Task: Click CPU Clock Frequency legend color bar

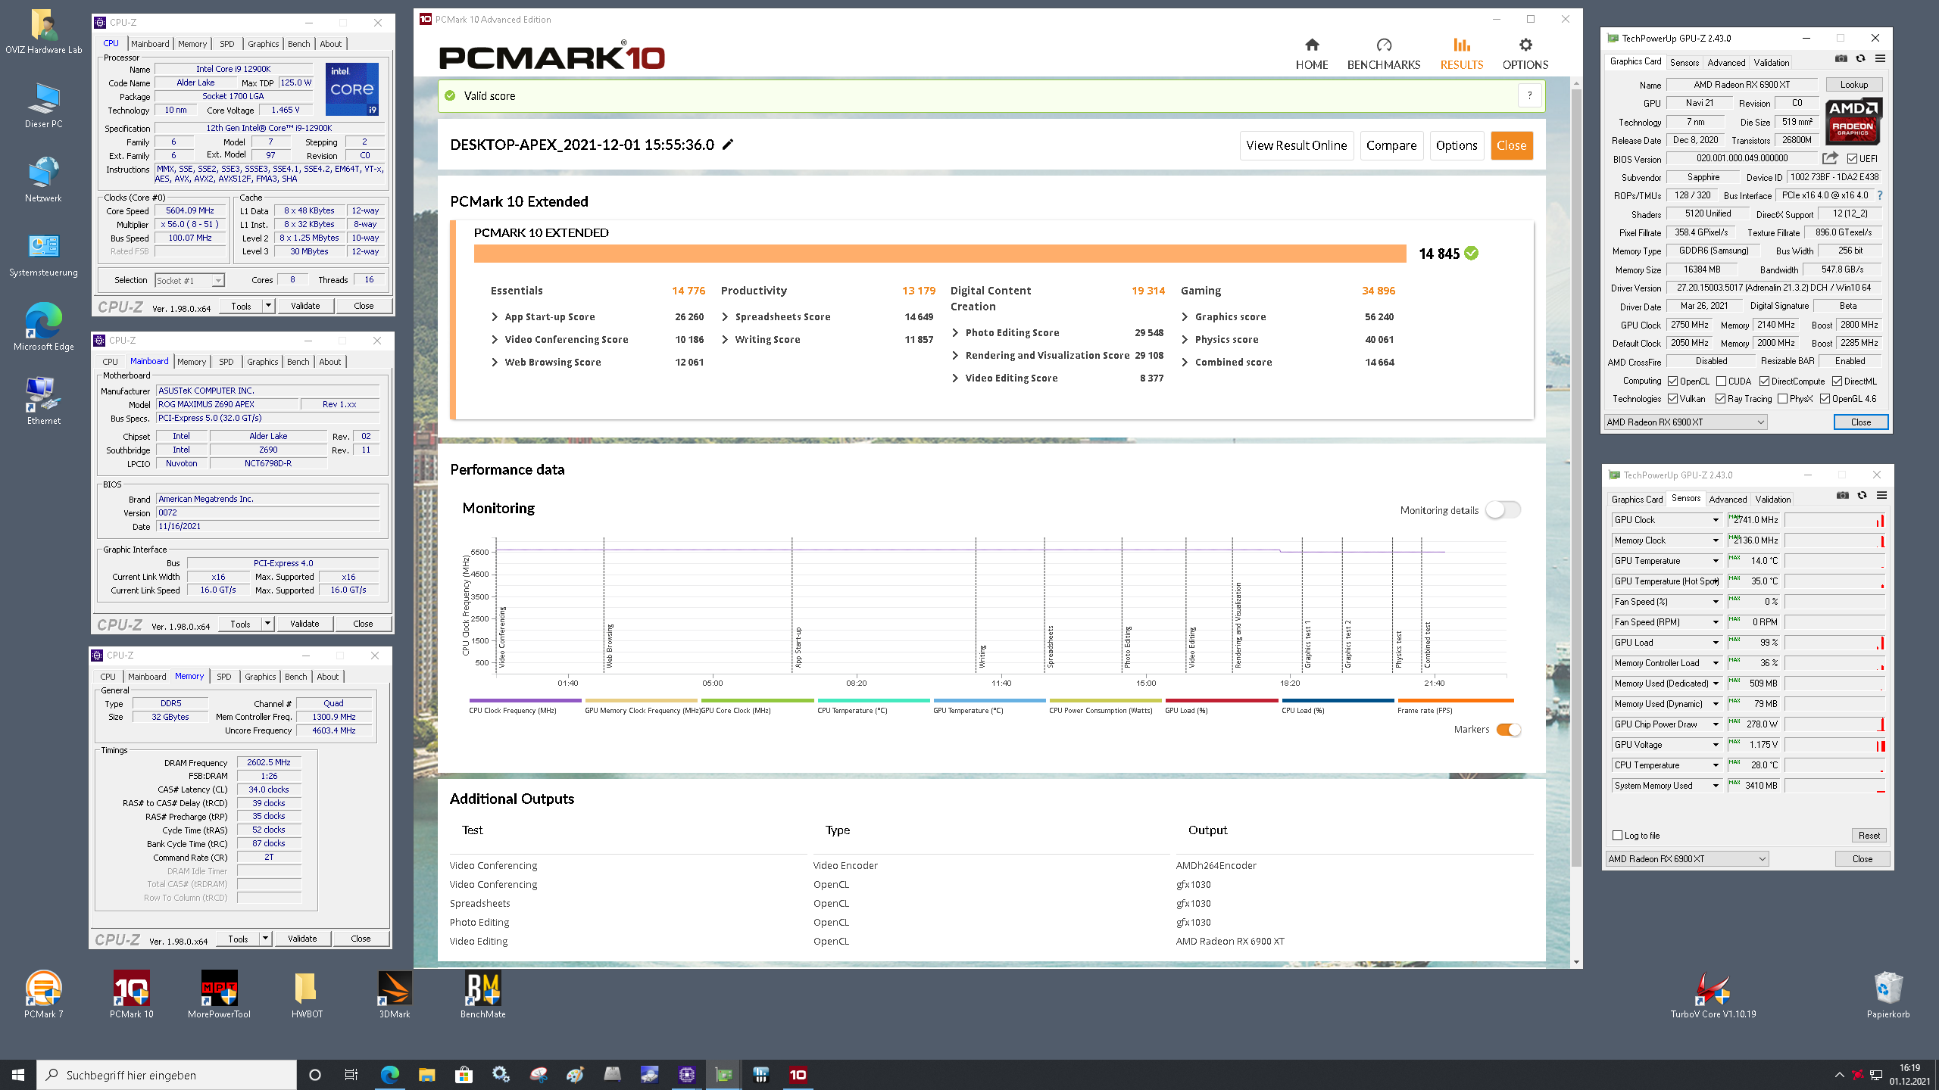Action: [525, 700]
